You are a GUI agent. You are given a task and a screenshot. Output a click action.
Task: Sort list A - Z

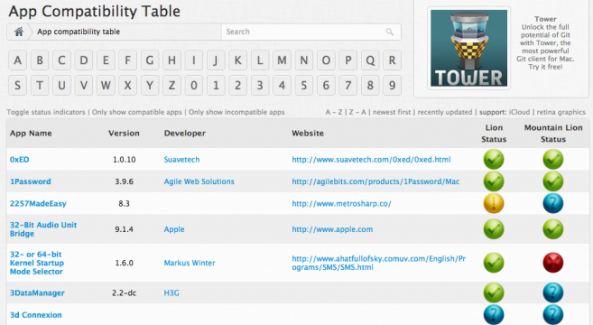pyautogui.click(x=334, y=112)
